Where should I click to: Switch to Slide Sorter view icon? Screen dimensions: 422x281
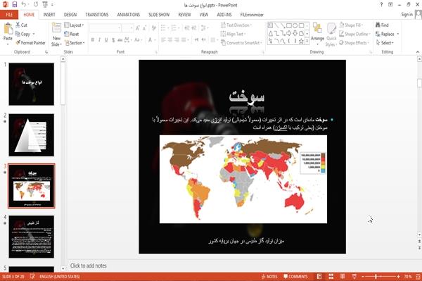(331, 276)
